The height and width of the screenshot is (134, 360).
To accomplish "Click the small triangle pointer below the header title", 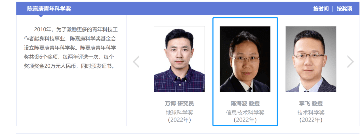I will click(x=41, y=16).
